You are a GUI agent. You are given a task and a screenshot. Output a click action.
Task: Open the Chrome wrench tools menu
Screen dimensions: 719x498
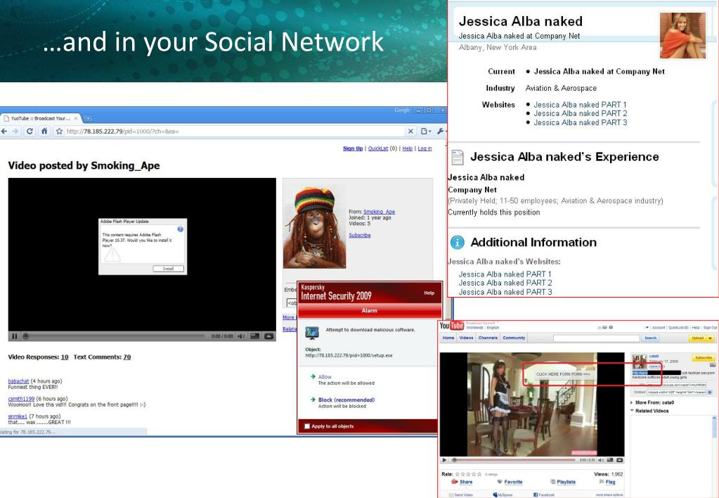click(x=441, y=132)
